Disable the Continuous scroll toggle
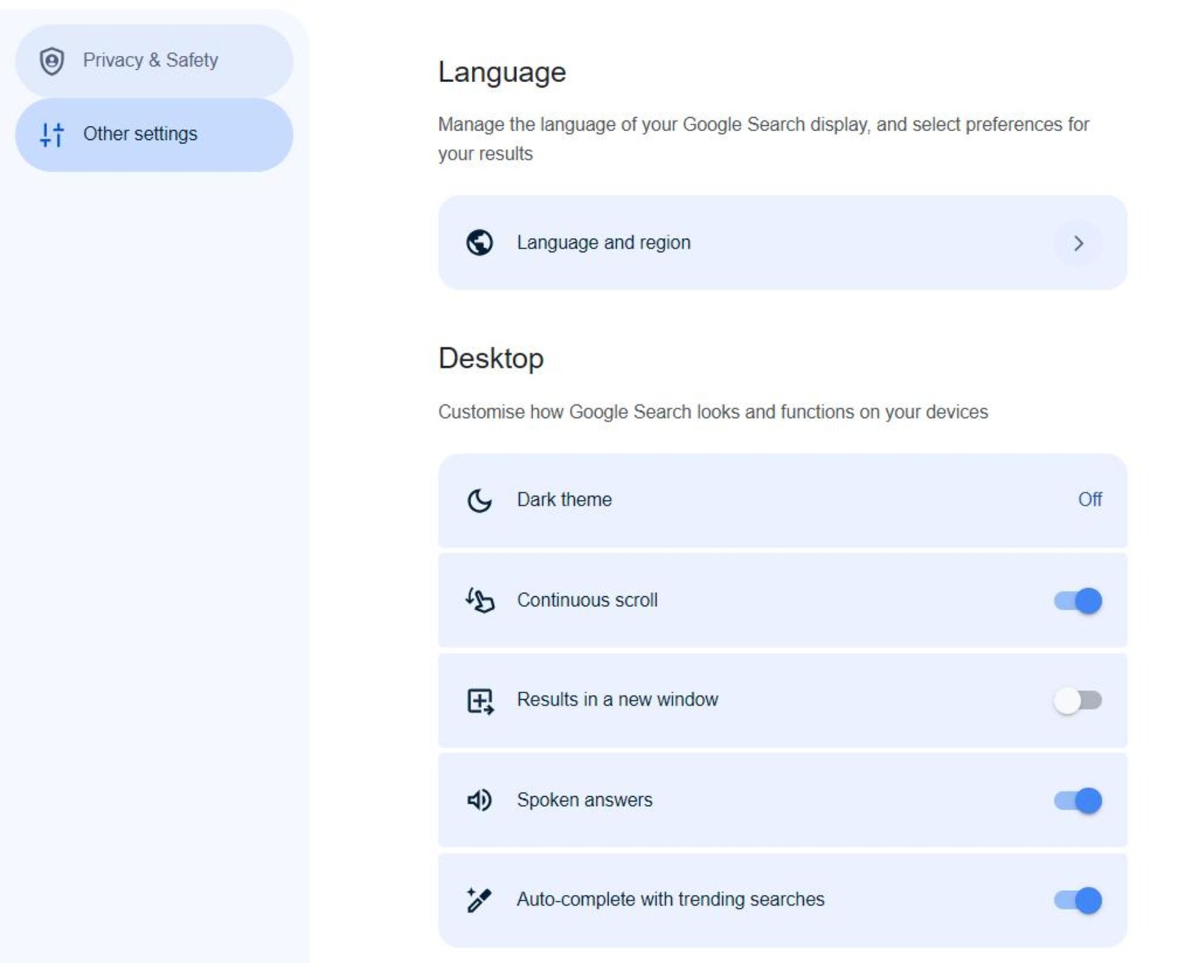This screenshot has height=963, width=1178. coord(1077,600)
